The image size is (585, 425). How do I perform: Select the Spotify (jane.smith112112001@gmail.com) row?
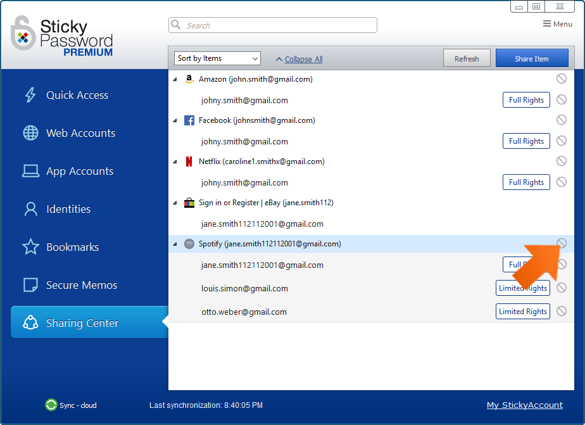click(x=371, y=244)
